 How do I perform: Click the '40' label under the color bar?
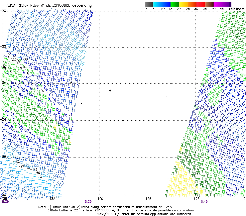point(213,9)
